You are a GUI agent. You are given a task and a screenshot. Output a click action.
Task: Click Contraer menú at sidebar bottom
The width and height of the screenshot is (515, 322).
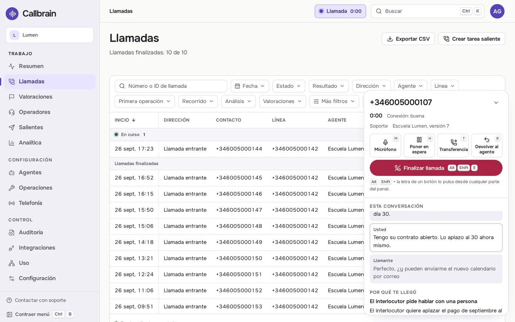[40, 314]
